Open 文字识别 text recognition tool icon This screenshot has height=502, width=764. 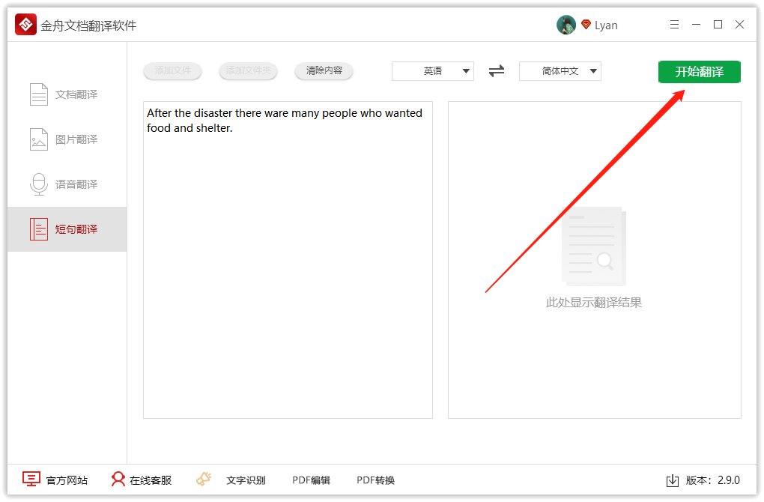point(204,480)
